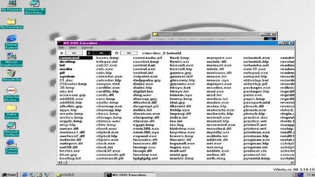Image resolution: width=315 pixels, height=177 pixels.
Task: Select the file notepad.exe
Action: (256, 73)
